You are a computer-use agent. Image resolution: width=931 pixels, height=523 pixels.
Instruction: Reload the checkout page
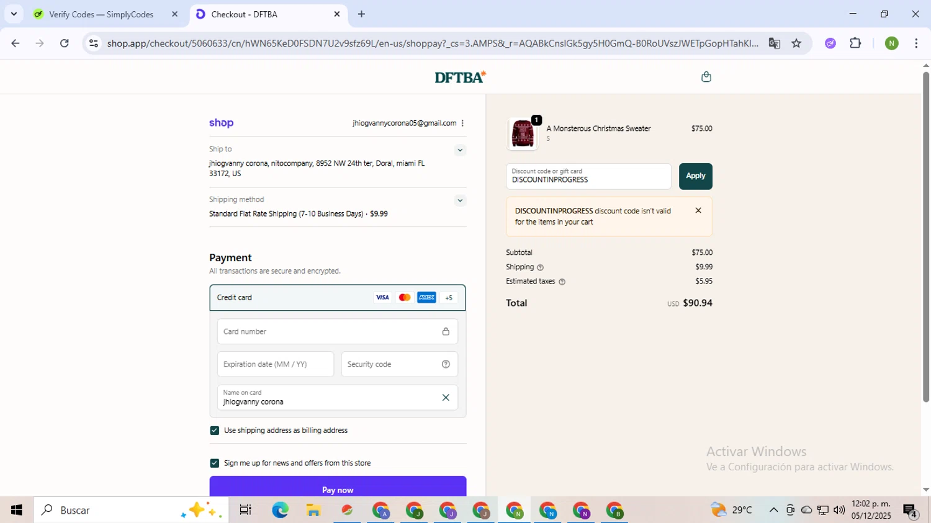point(65,43)
